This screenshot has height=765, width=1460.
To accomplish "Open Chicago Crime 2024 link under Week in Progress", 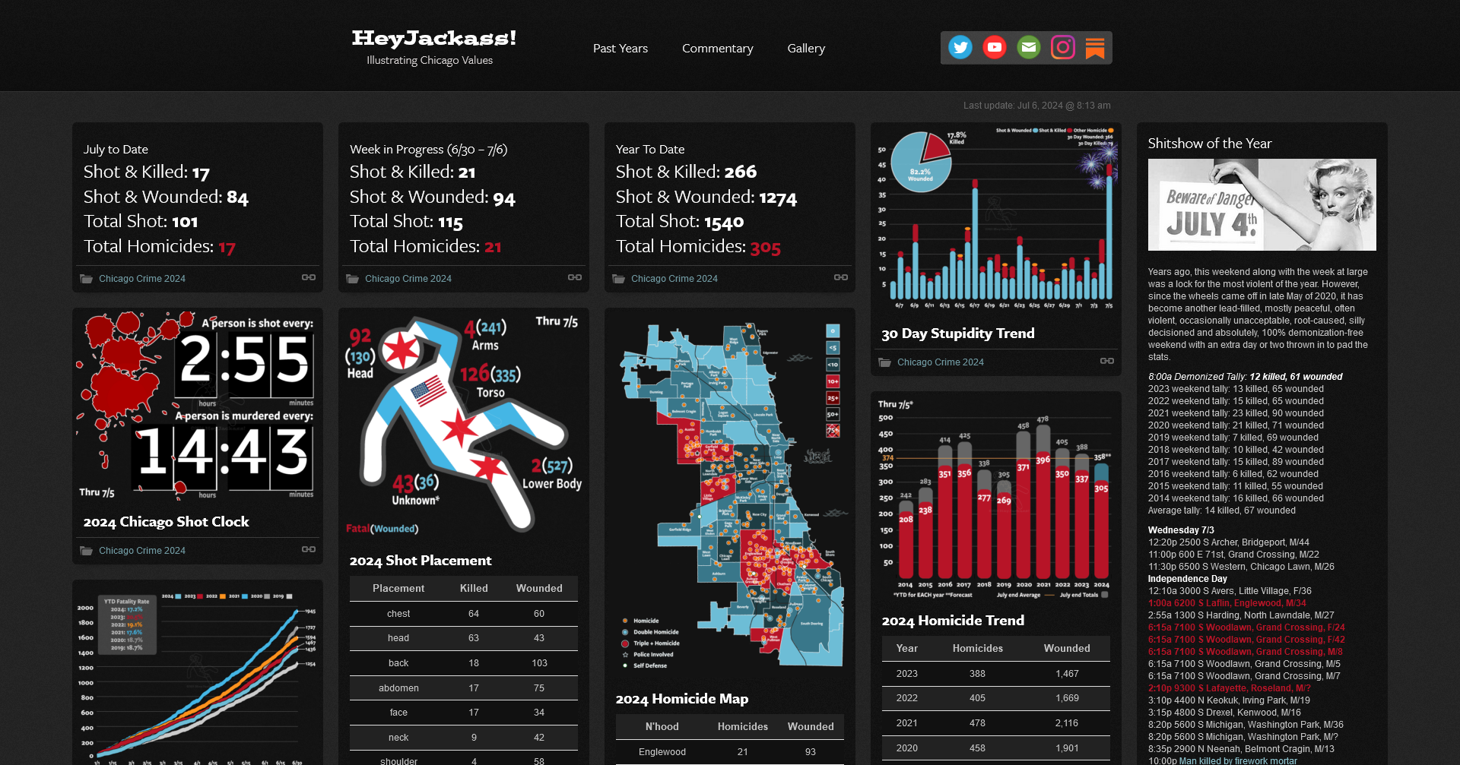I will [x=408, y=279].
